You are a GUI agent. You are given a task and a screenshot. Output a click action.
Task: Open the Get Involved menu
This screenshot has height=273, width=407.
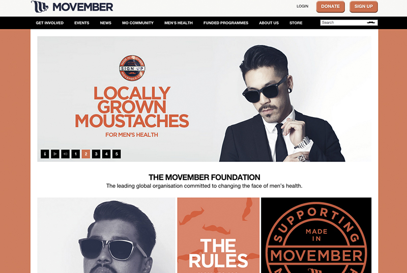[x=49, y=23]
